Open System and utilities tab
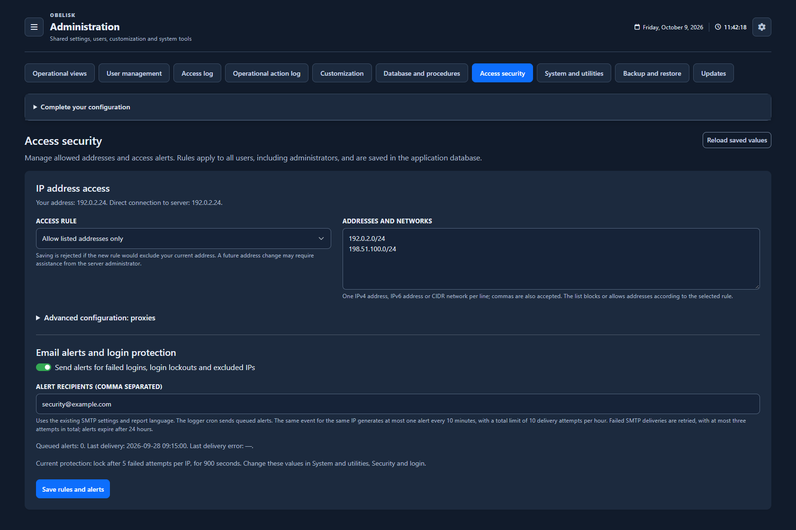The height and width of the screenshot is (530, 796). pos(574,73)
